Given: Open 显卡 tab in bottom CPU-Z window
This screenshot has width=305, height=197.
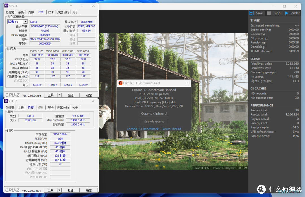Looking at the screenshot, I should [x=51, y=107].
